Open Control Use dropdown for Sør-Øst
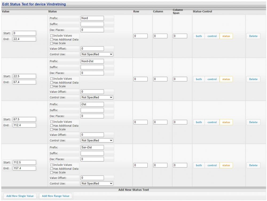Screen dimensions: 267x201 coord(97,183)
